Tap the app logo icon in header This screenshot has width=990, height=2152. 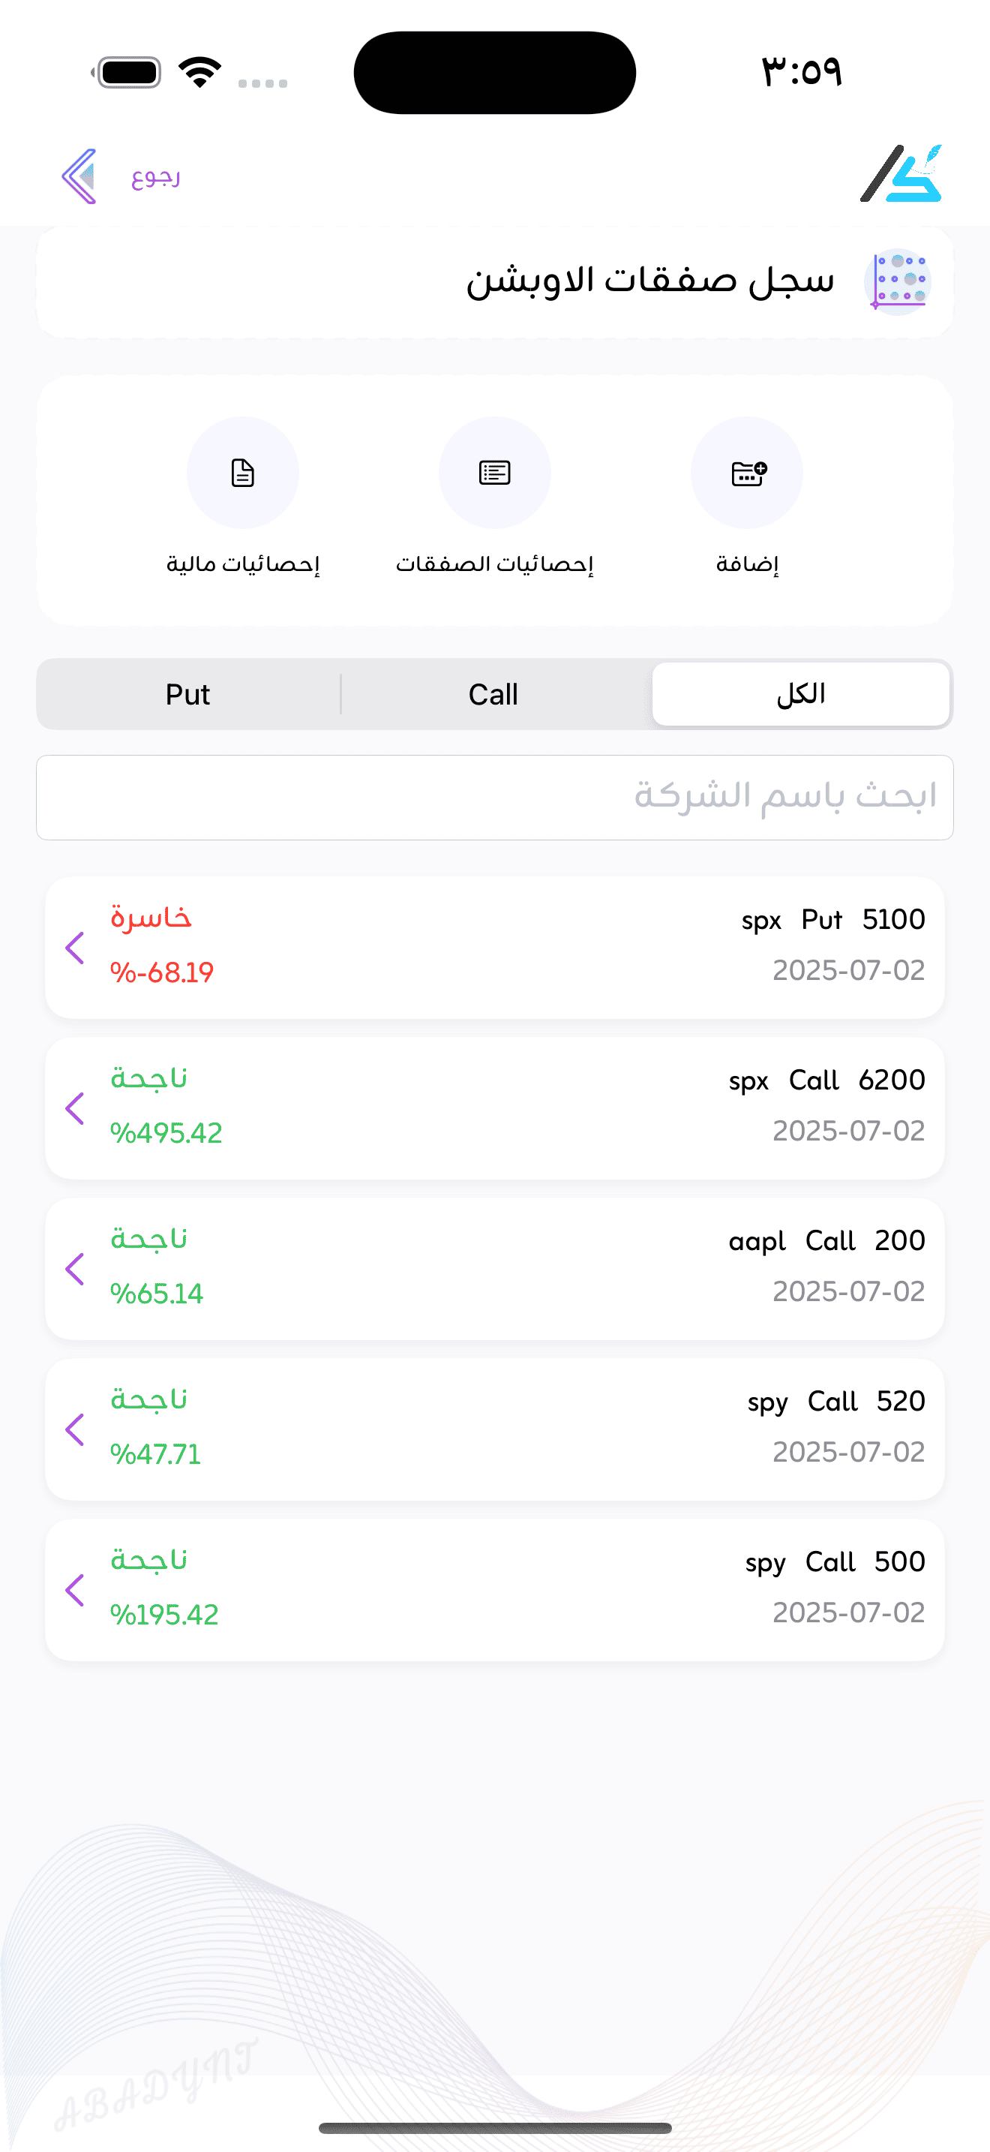point(901,174)
